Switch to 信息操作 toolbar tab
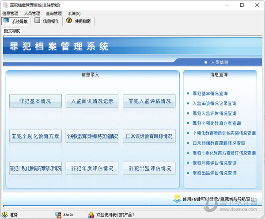This screenshot has height=219, width=265. pyautogui.click(x=47, y=21)
